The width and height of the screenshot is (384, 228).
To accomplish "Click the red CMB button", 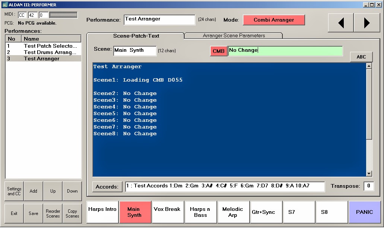I will (219, 51).
